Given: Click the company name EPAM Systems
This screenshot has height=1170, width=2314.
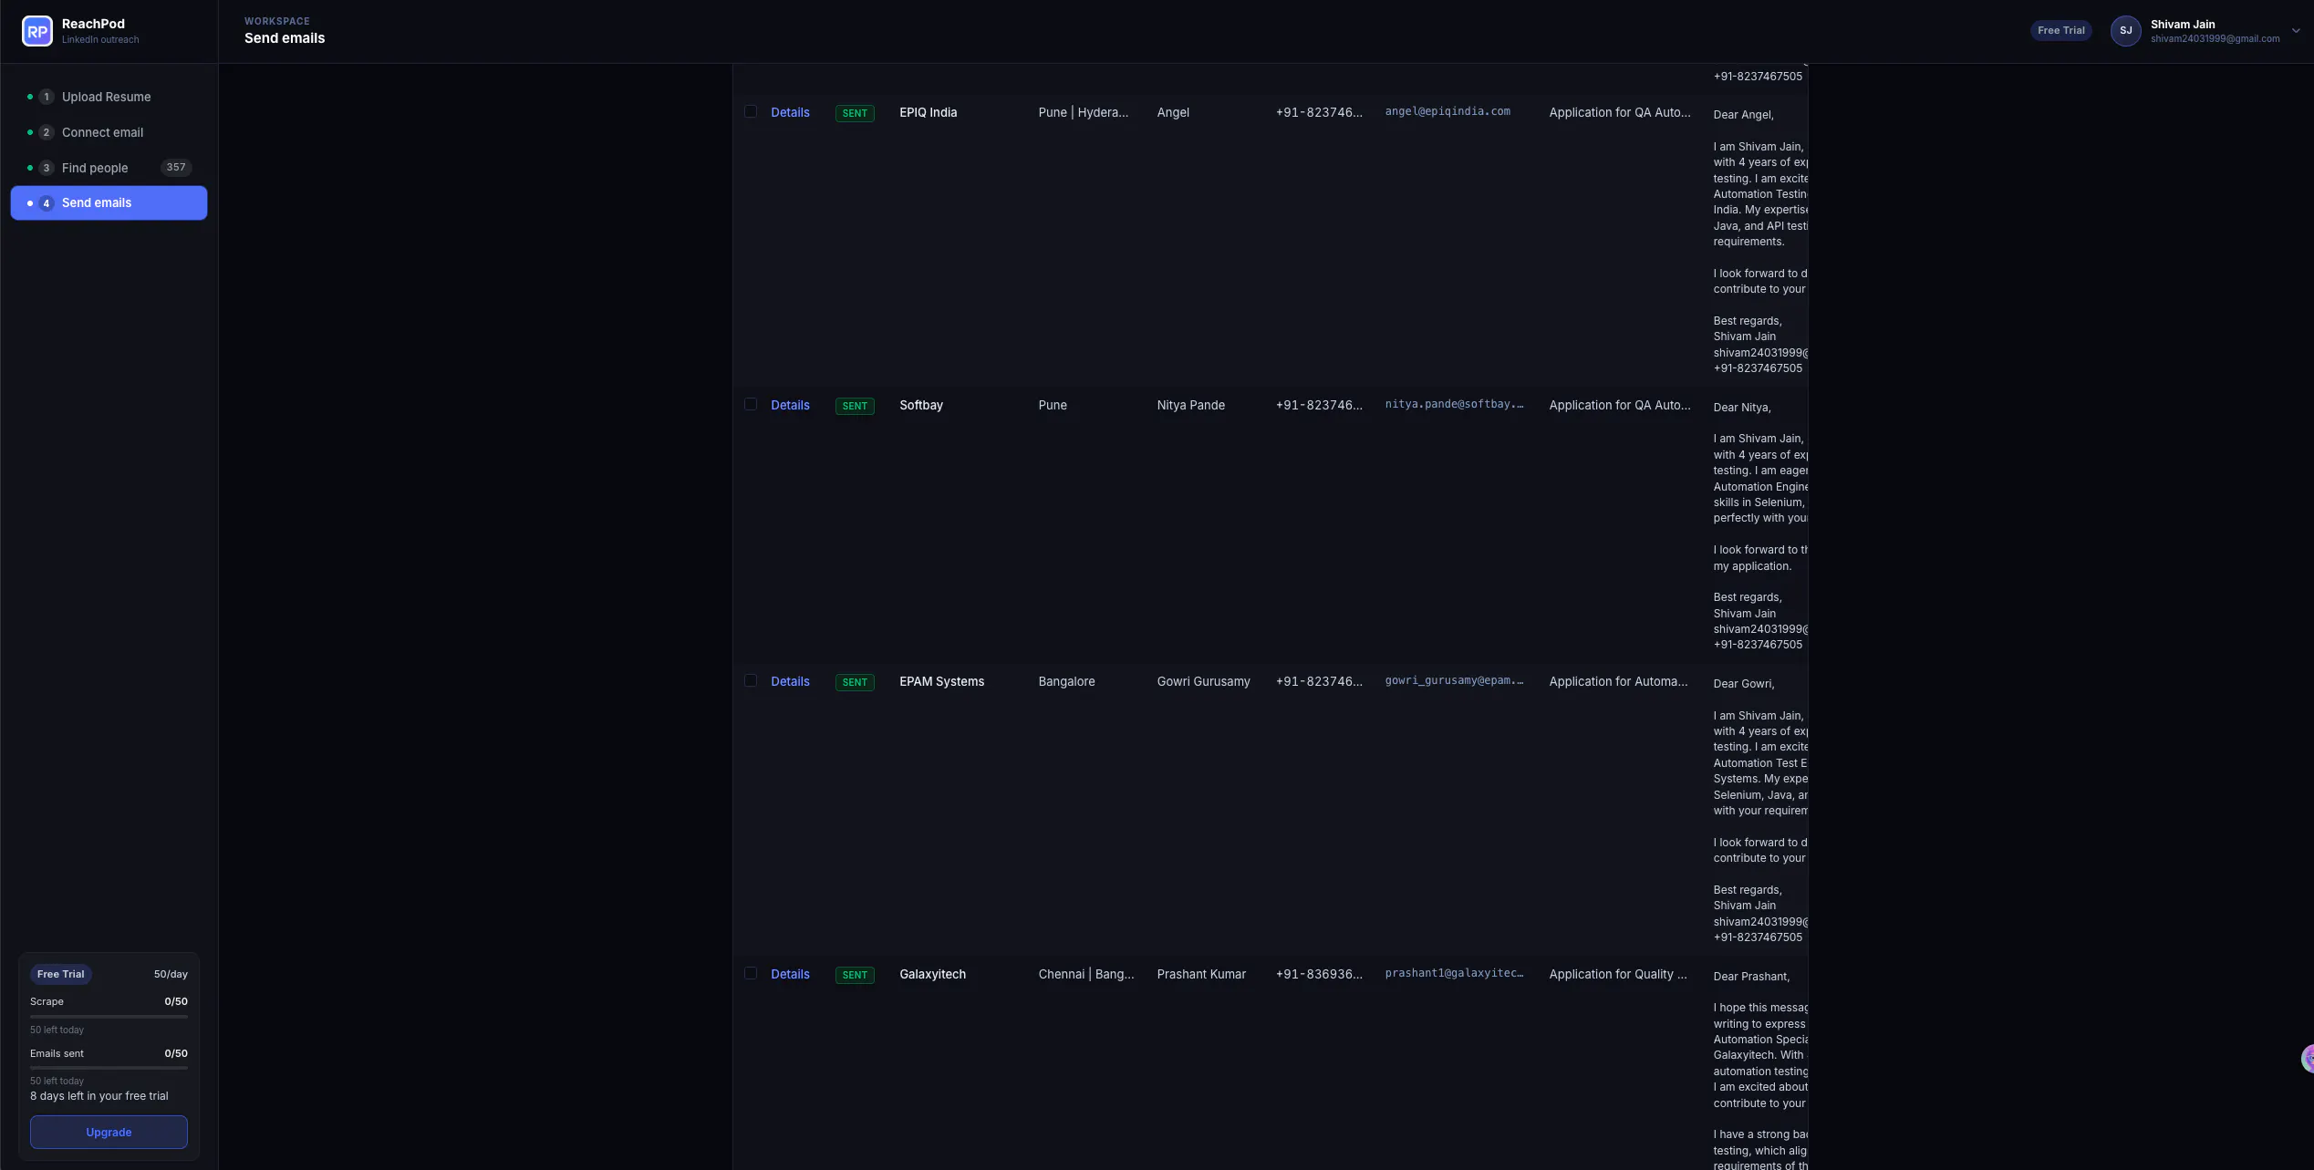Looking at the screenshot, I should pyautogui.click(x=942, y=682).
